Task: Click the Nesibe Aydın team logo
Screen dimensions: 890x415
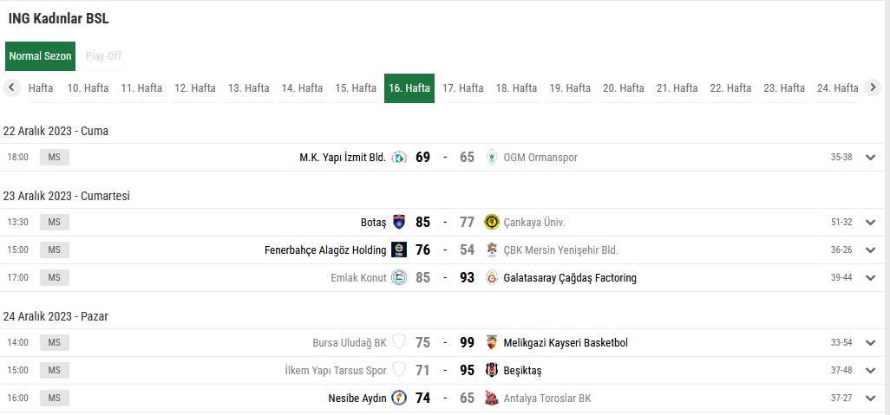Action: 399,398
